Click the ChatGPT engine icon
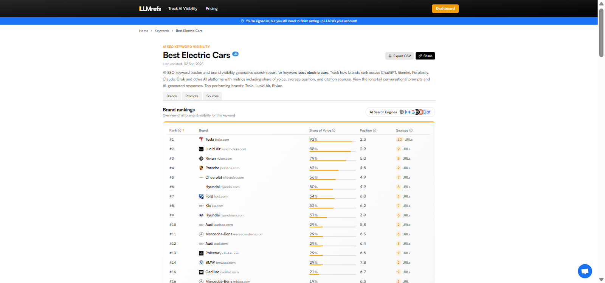The height and width of the screenshot is (283, 605). point(402,112)
